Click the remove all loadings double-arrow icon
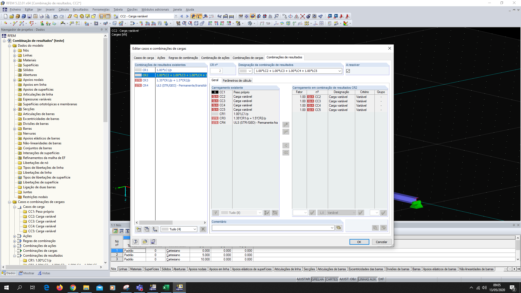Screen dimensions: 521x293 click(x=286, y=152)
